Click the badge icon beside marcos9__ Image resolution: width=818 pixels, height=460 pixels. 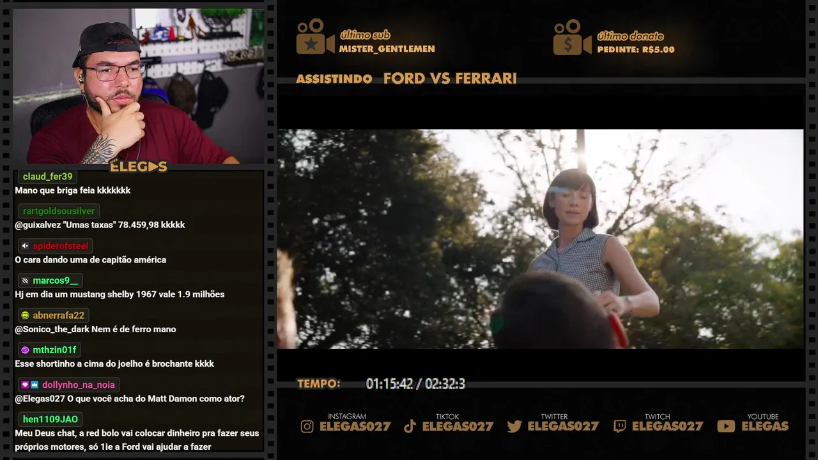pos(25,280)
